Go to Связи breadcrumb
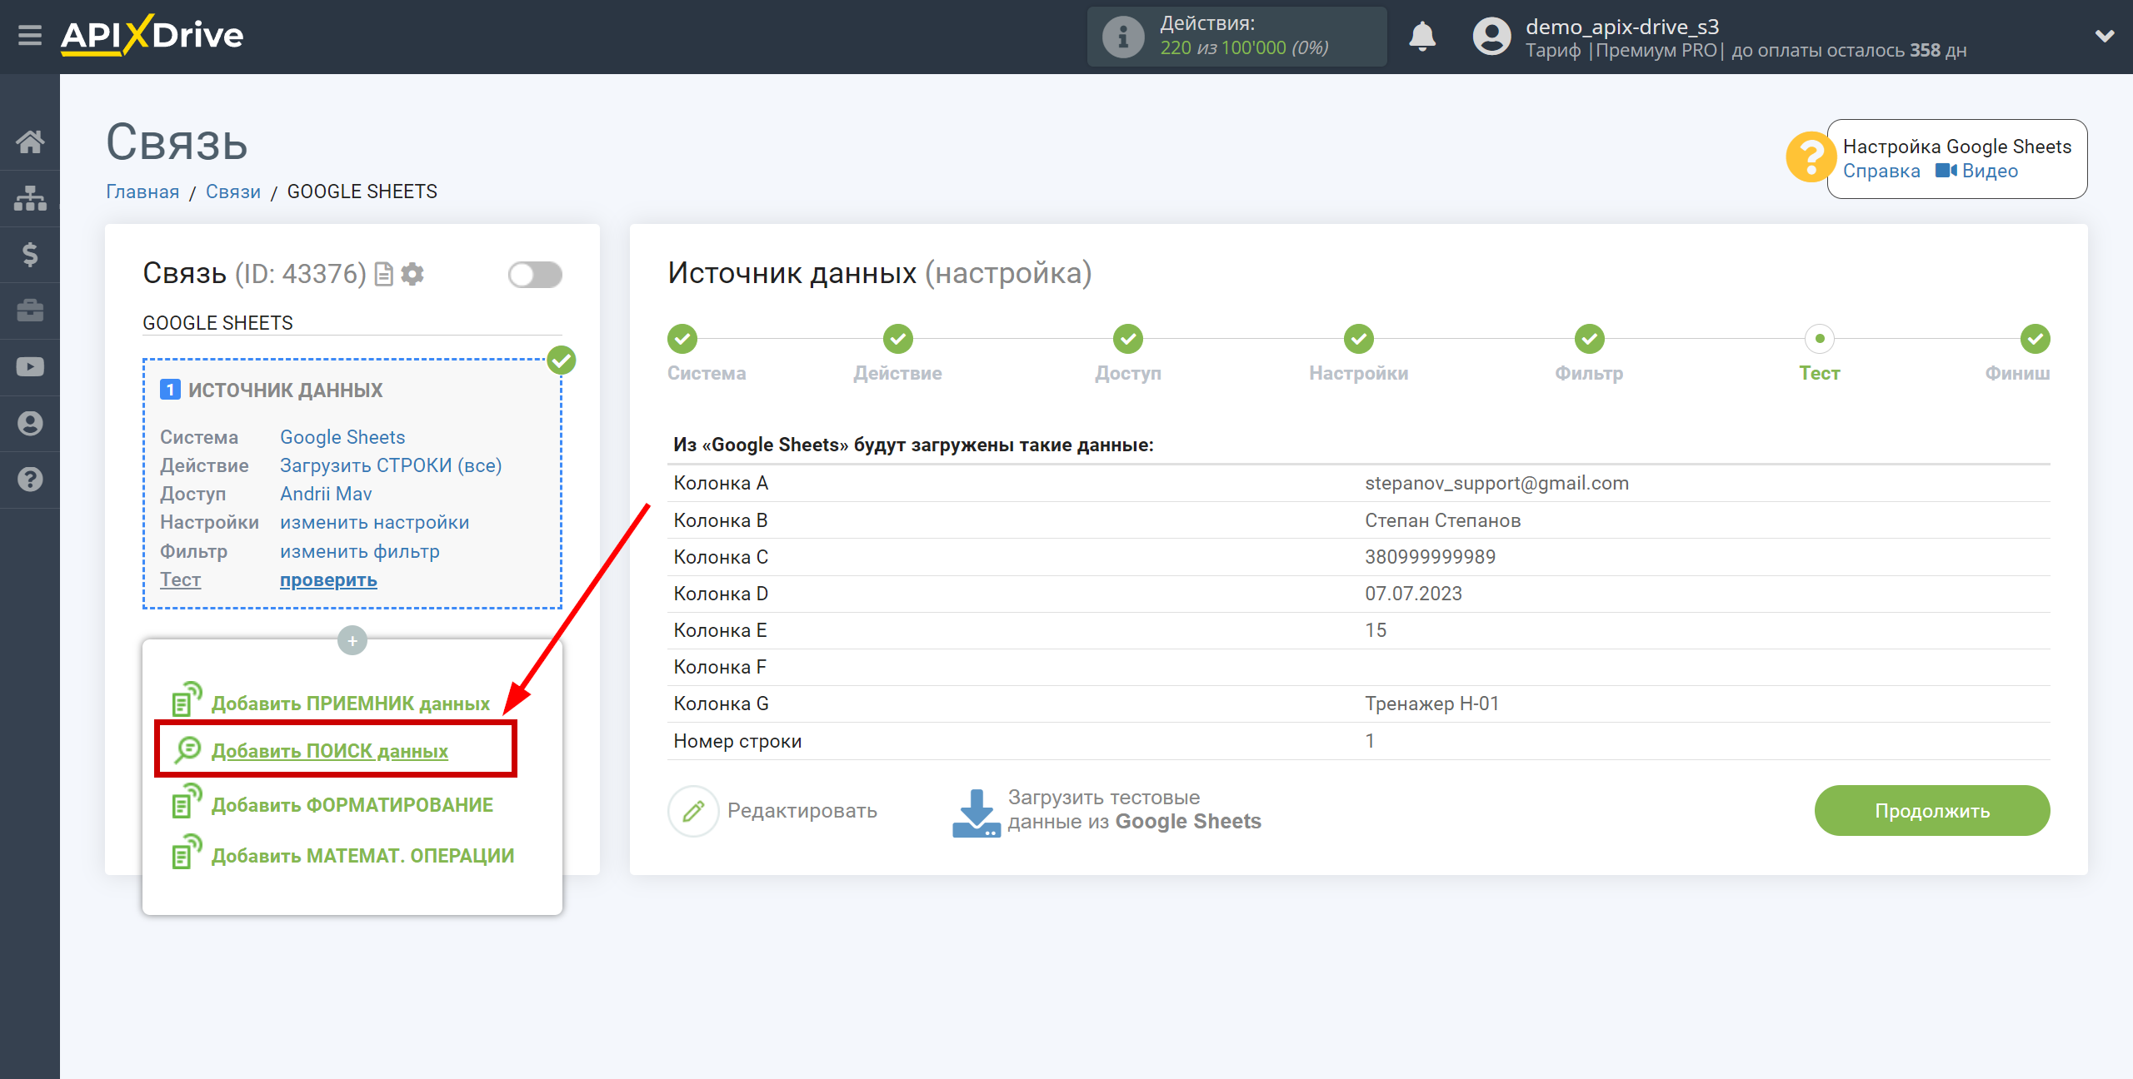The width and height of the screenshot is (2133, 1079). (x=233, y=191)
